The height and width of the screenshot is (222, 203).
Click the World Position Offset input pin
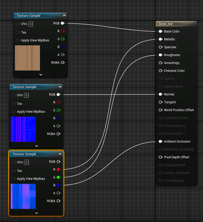[x=161, y=110]
